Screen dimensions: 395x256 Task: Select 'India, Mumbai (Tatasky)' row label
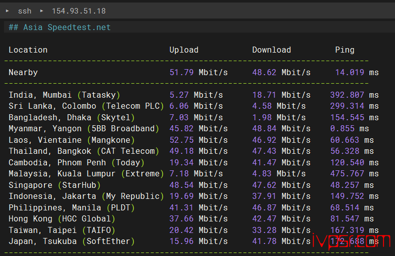64,95
